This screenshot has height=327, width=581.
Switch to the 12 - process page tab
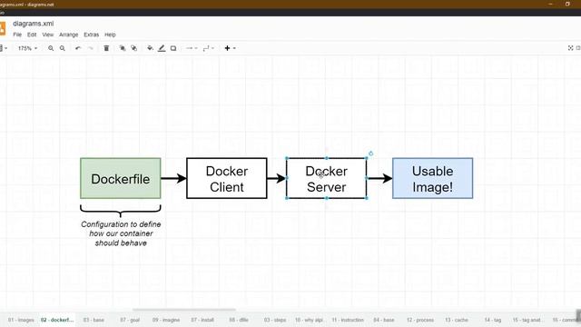coord(420,320)
